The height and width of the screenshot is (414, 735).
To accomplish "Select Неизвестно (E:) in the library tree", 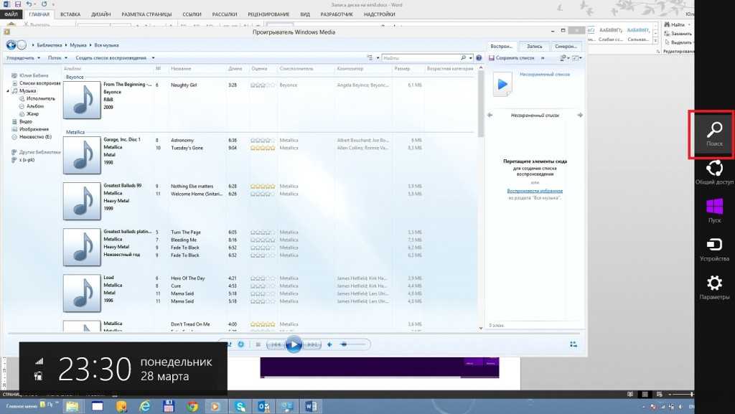I will (35, 137).
